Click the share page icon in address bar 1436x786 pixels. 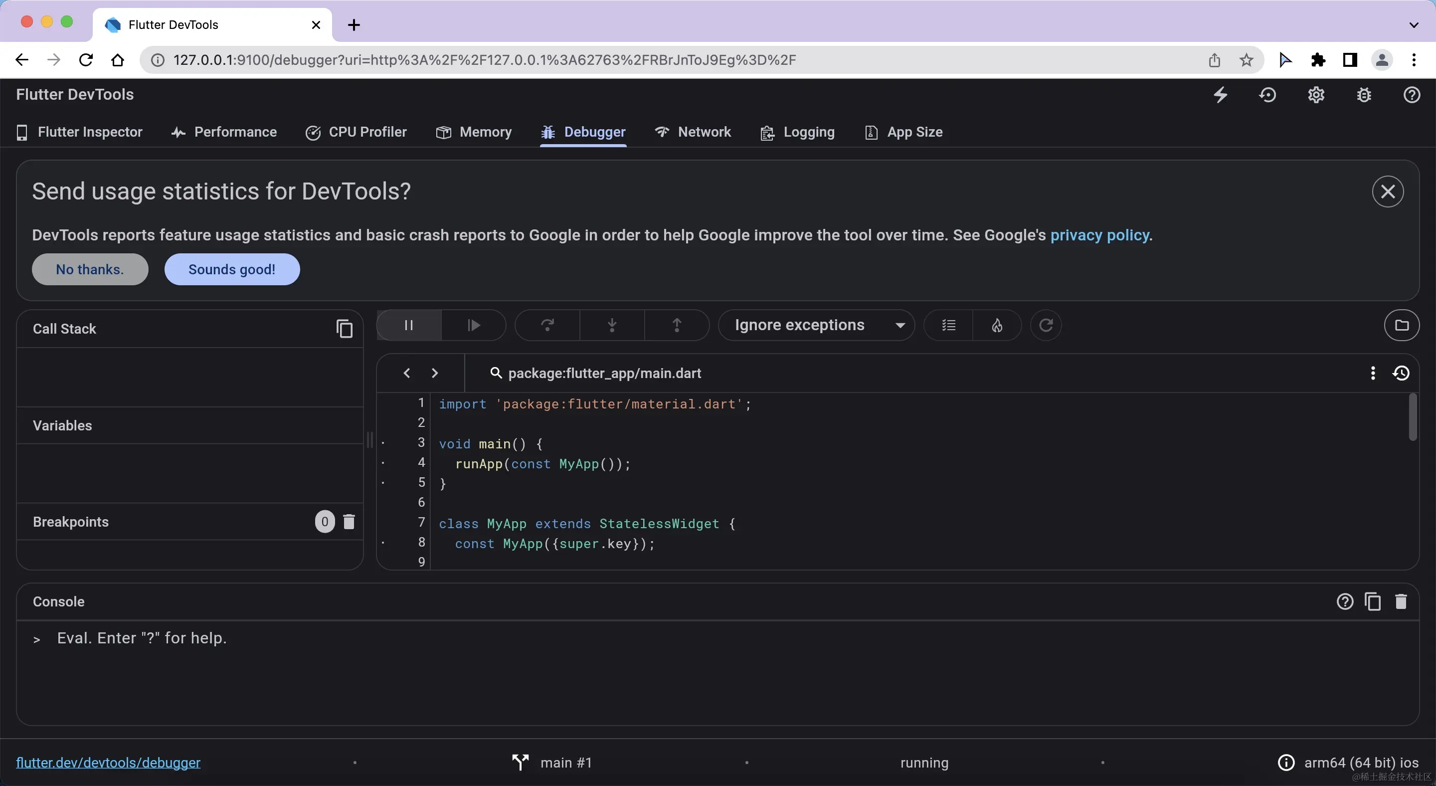click(x=1214, y=60)
